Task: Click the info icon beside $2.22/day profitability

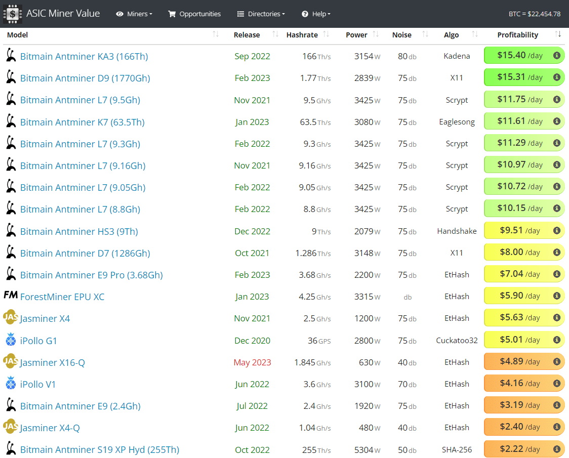Action: pyautogui.click(x=556, y=449)
